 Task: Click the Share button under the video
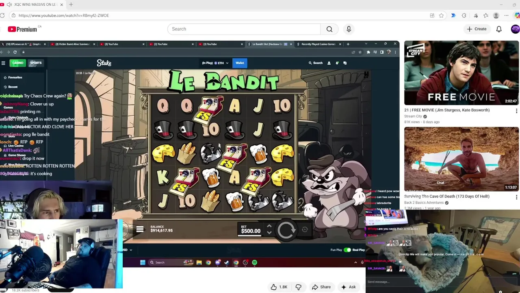(x=321, y=287)
